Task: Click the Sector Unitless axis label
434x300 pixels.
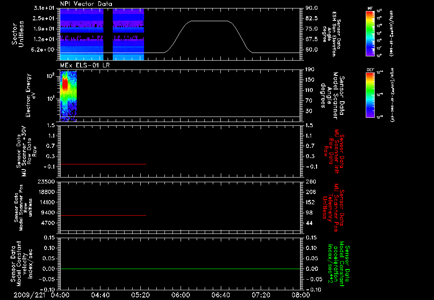Action: (18, 34)
